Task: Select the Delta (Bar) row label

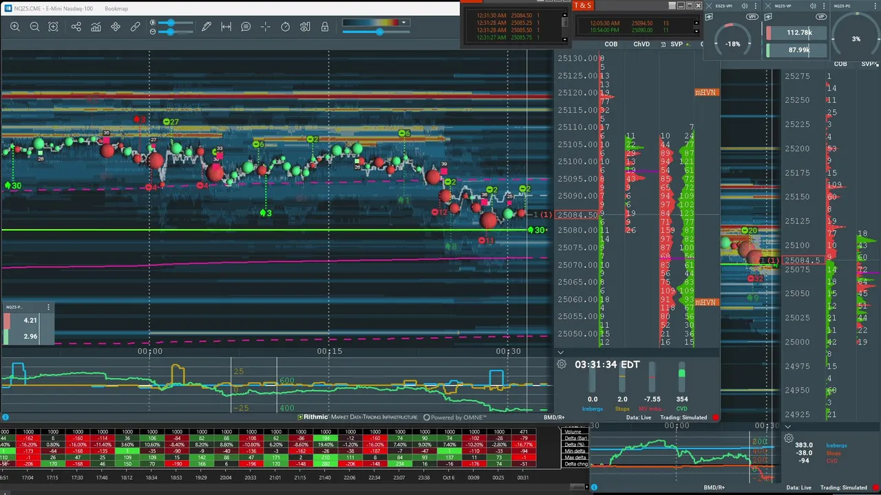Action: pos(575,437)
